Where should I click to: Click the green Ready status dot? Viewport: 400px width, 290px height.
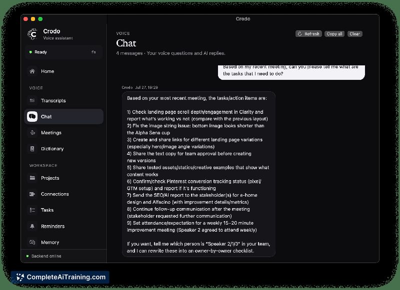[x=30, y=52]
